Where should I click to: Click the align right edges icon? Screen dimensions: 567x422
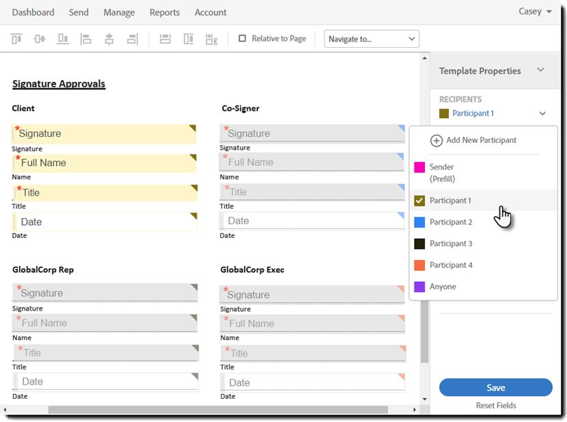[133, 39]
